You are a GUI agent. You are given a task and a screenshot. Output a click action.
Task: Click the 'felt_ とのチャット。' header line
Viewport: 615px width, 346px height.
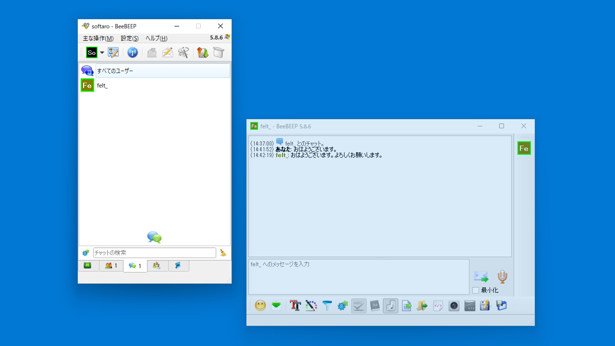[304, 143]
